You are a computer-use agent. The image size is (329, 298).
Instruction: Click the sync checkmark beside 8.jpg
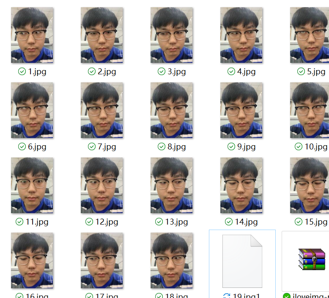(162, 146)
